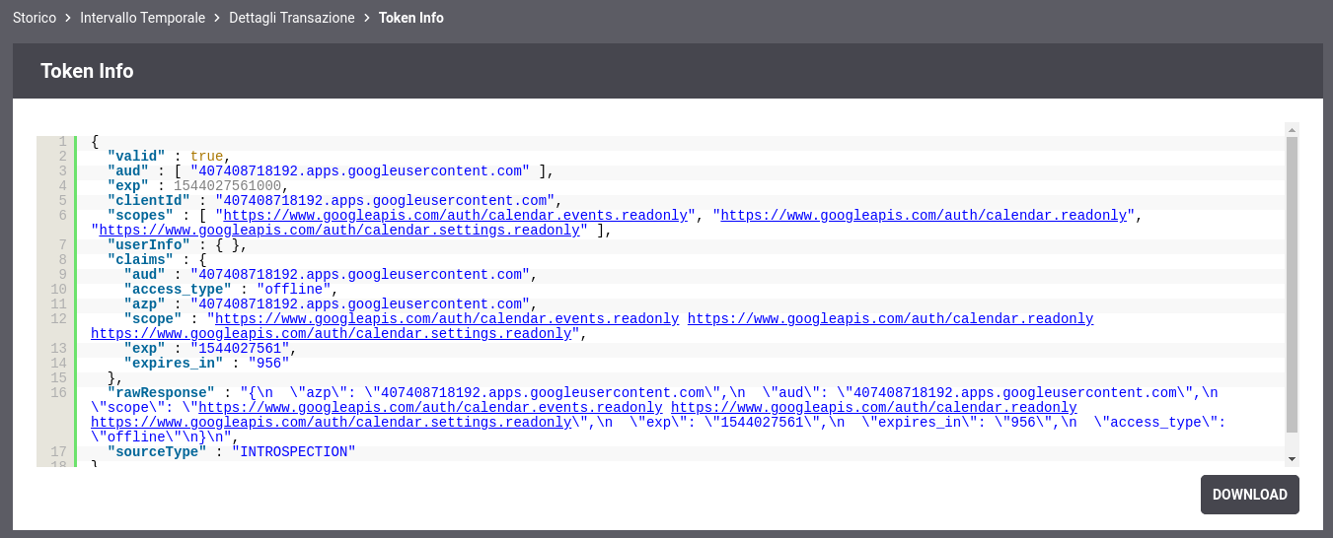Open calendar.settings.readonly link in rawResponse

click(x=332, y=422)
